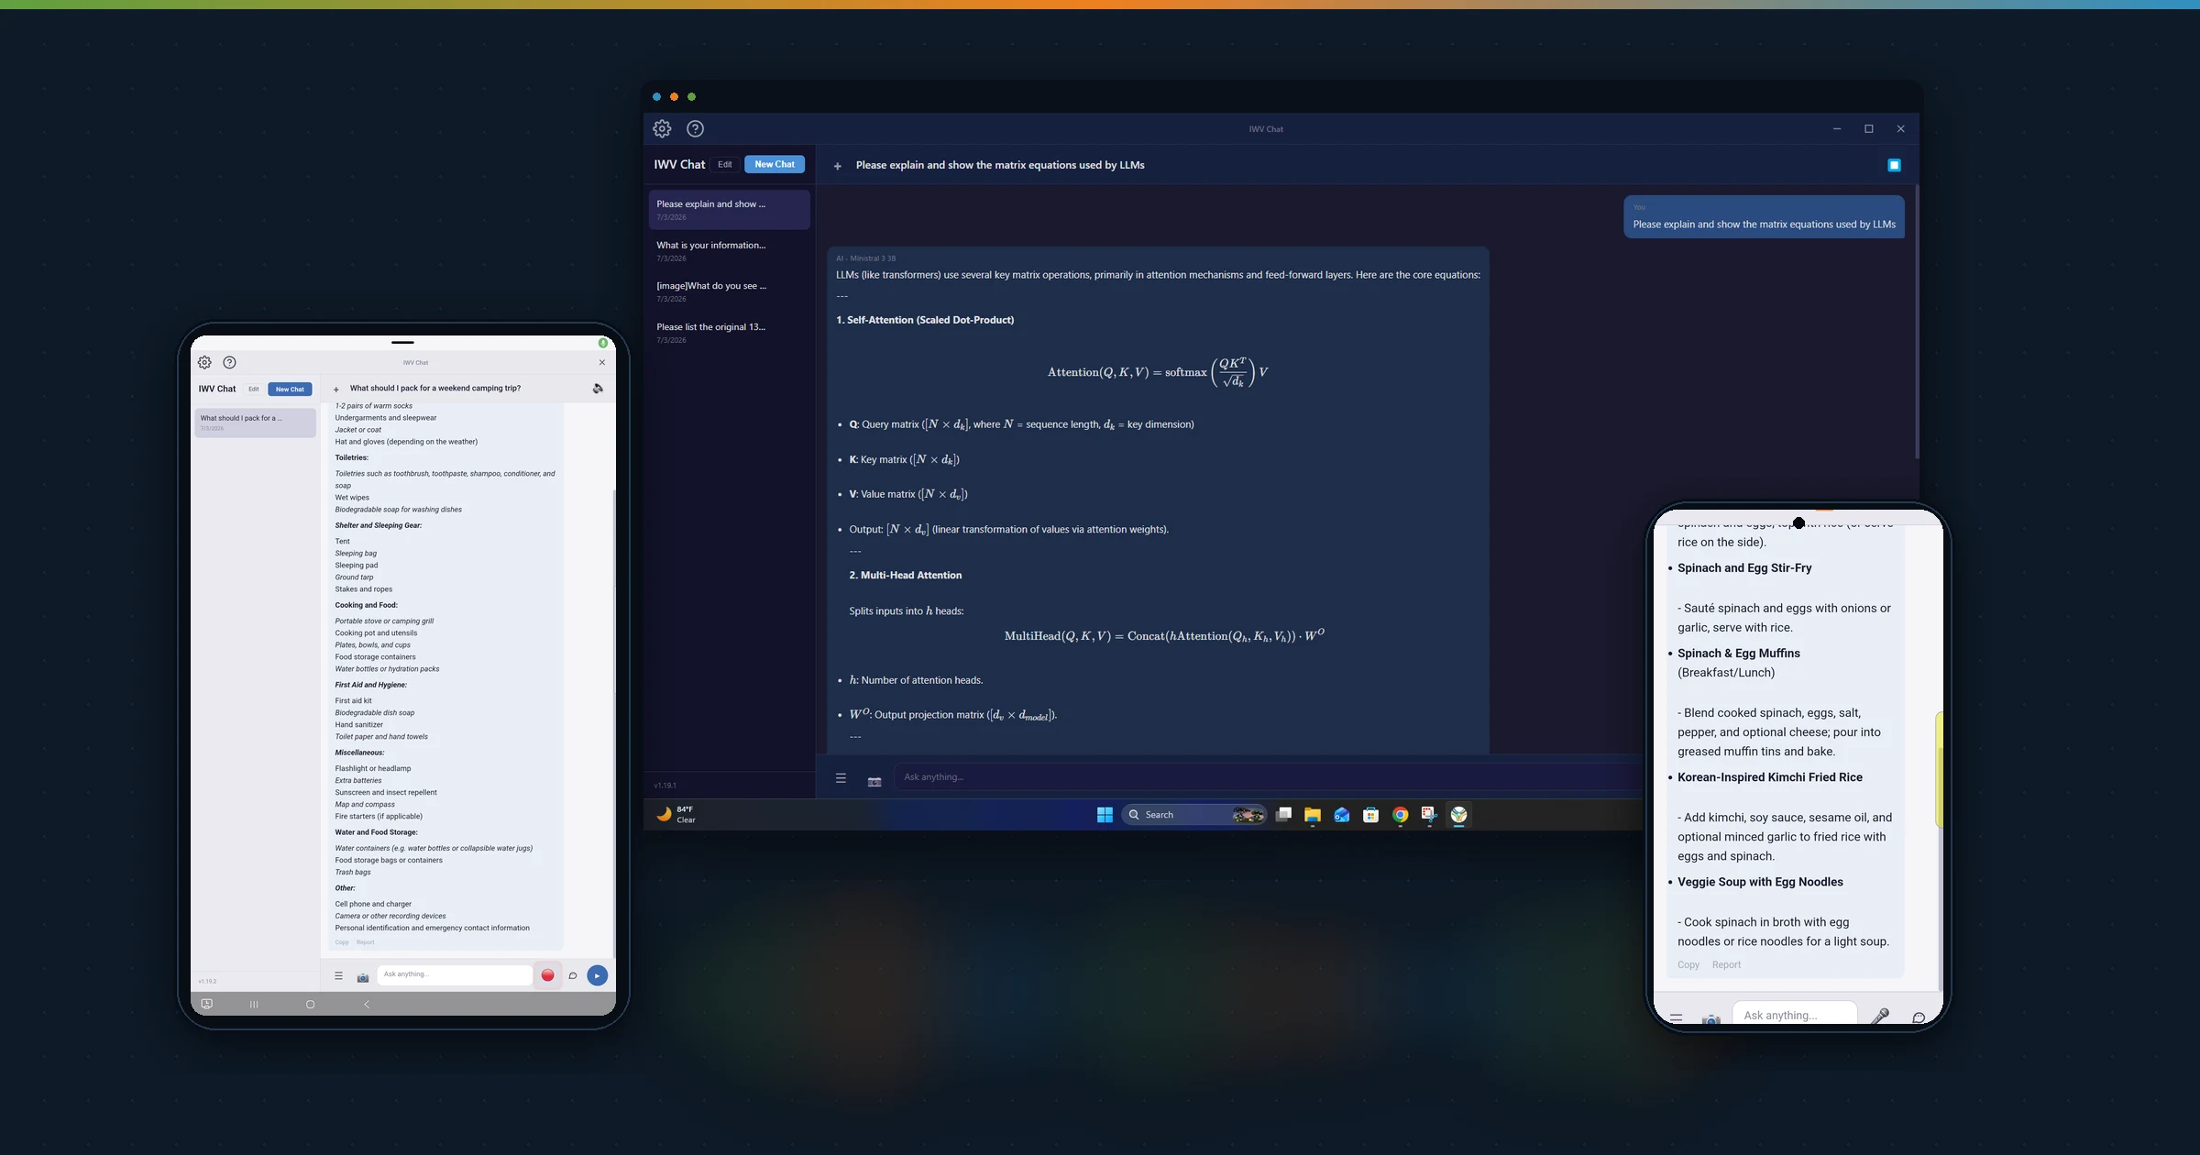Open Google Chrome from the taskbar
This screenshot has height=1155, width=2200.
point(1400,815)
